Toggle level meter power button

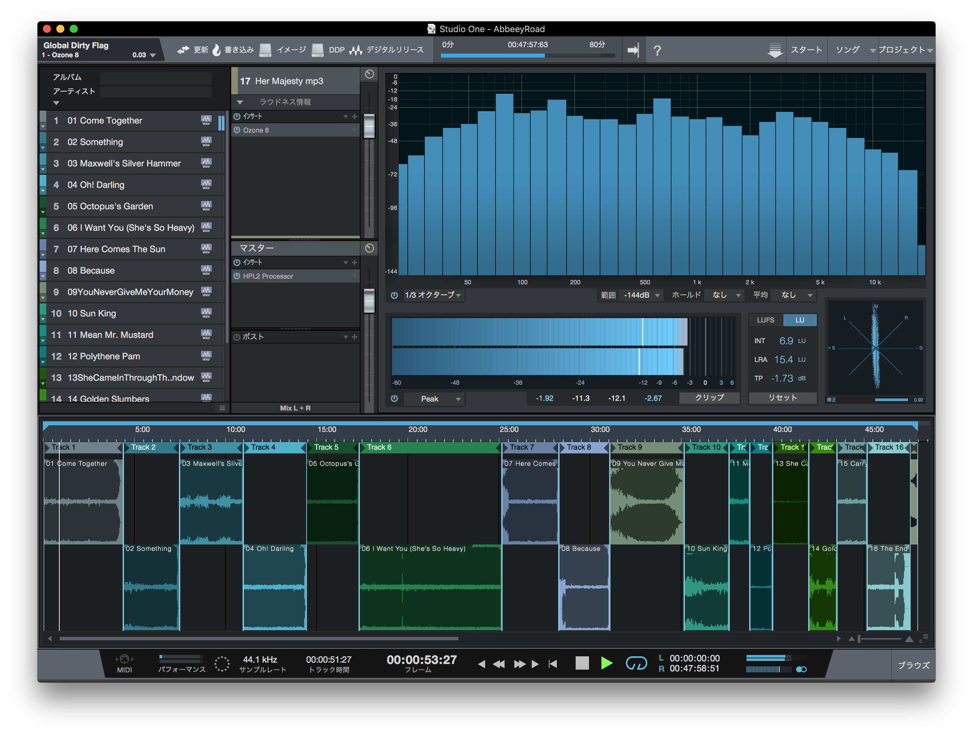coord(394,398)
